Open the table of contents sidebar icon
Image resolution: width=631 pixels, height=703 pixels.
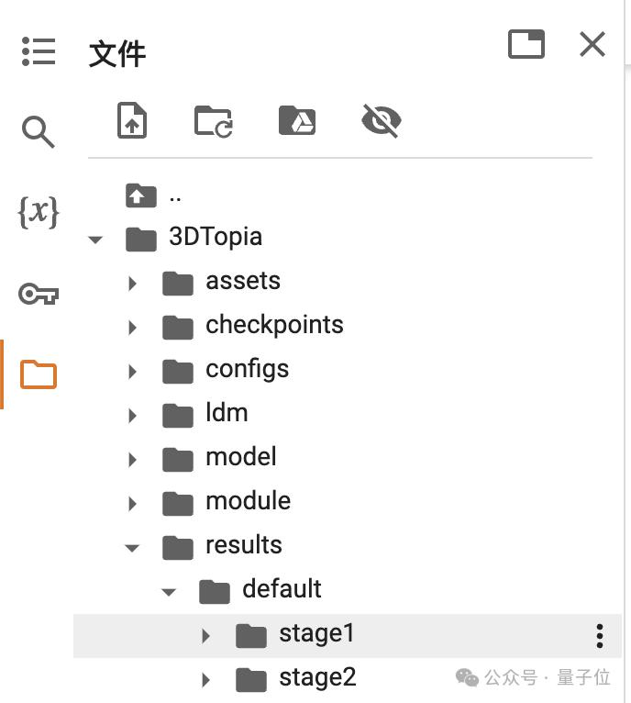point(39,51)
